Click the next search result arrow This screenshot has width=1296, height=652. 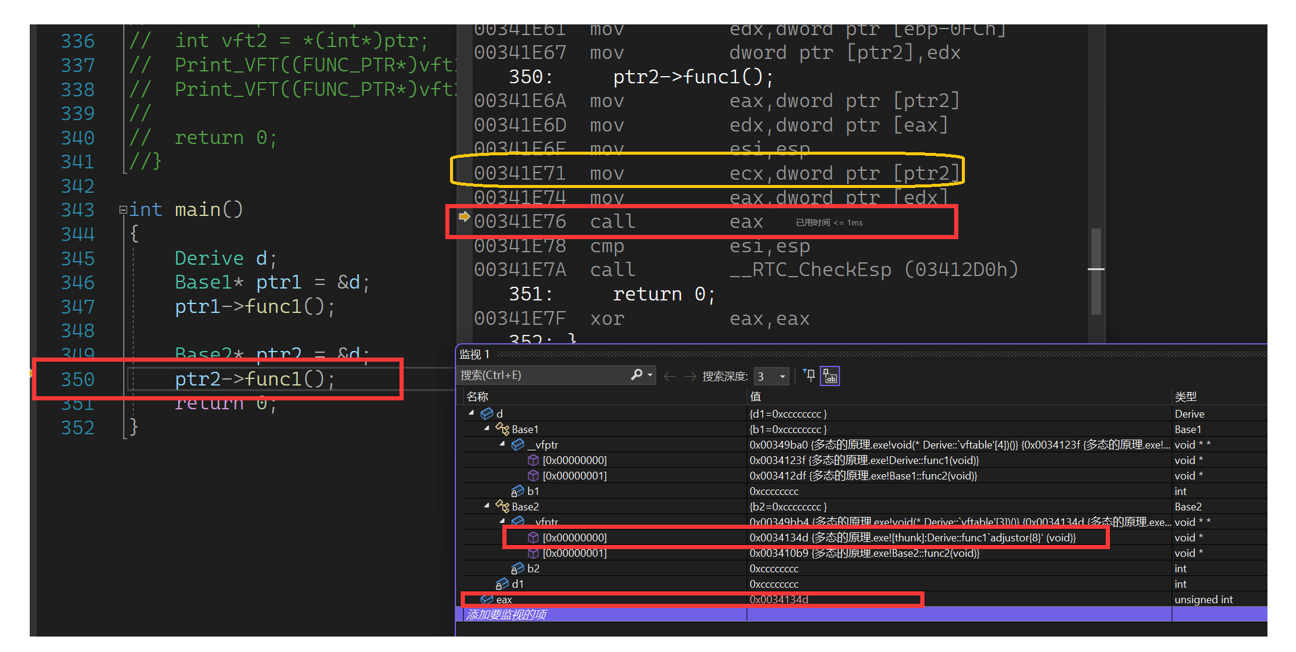pos(690,376)
